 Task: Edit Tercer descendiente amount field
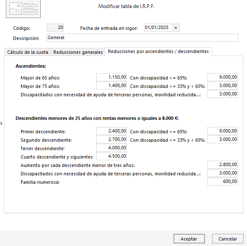tap(112, 148)
